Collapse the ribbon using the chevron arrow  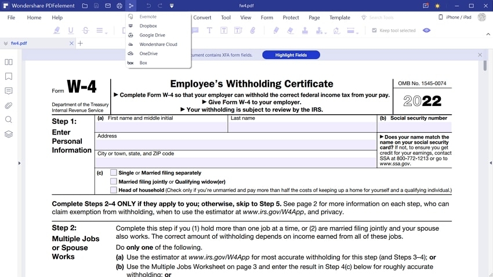tap(488, 35)
